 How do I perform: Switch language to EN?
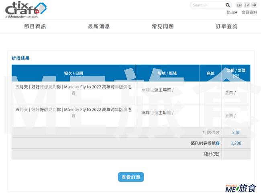(239, 5)
